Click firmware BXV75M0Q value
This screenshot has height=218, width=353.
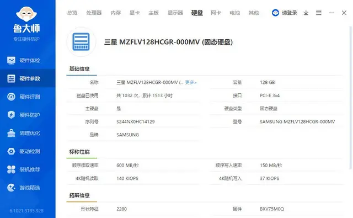pyautogui.click(x=272, y=209)
